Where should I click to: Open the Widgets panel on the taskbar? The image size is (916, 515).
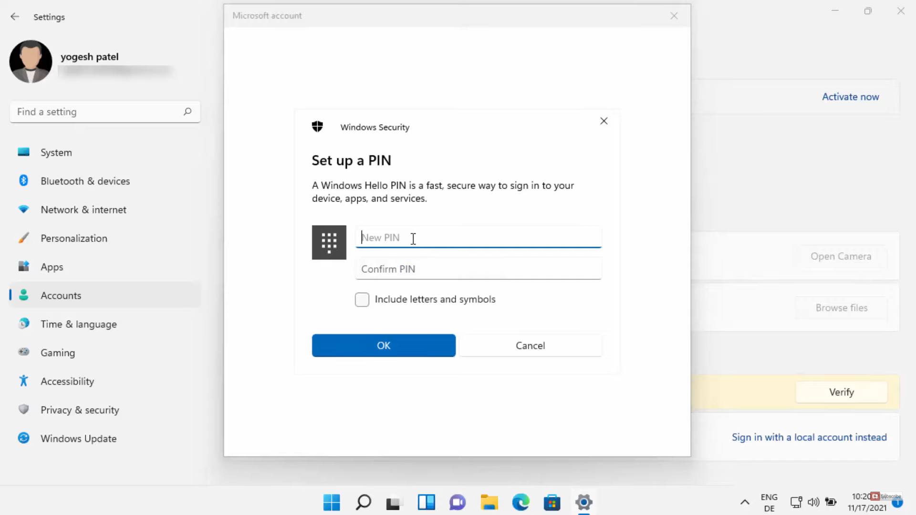click(426, 502)
